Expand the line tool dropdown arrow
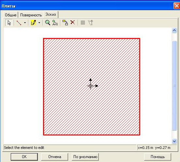This screenshot has height=162, width=180. click(25, 23)
